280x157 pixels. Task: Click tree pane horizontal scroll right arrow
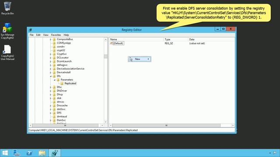[x=102, y=125]
